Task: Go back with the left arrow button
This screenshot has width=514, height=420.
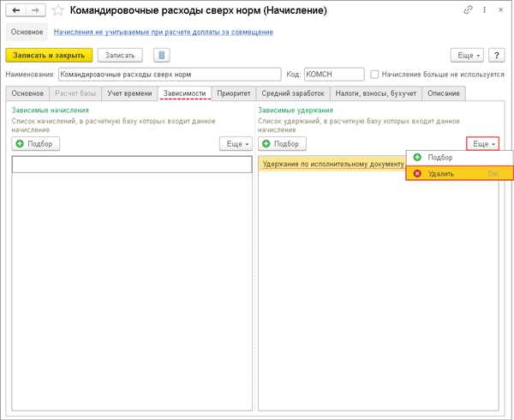Action: [x=16, y=10]
